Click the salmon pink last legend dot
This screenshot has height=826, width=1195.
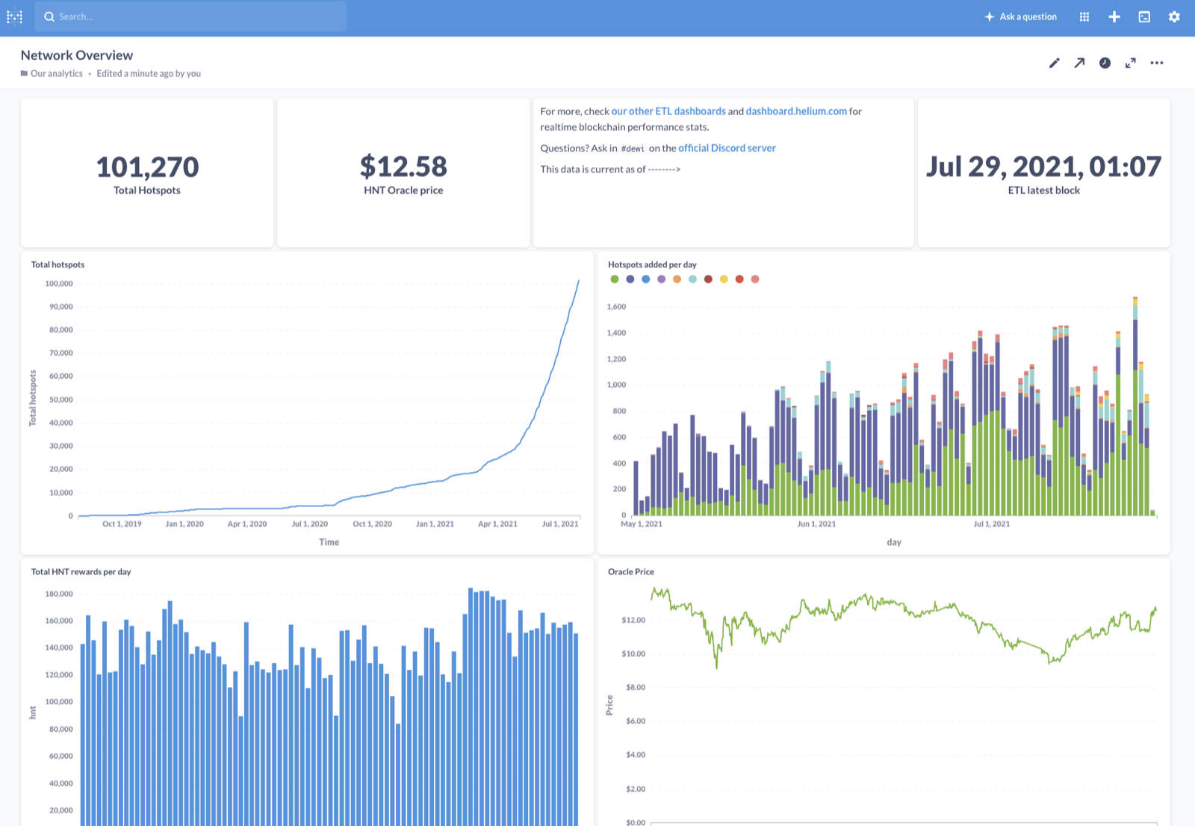[x=755, y=279]
